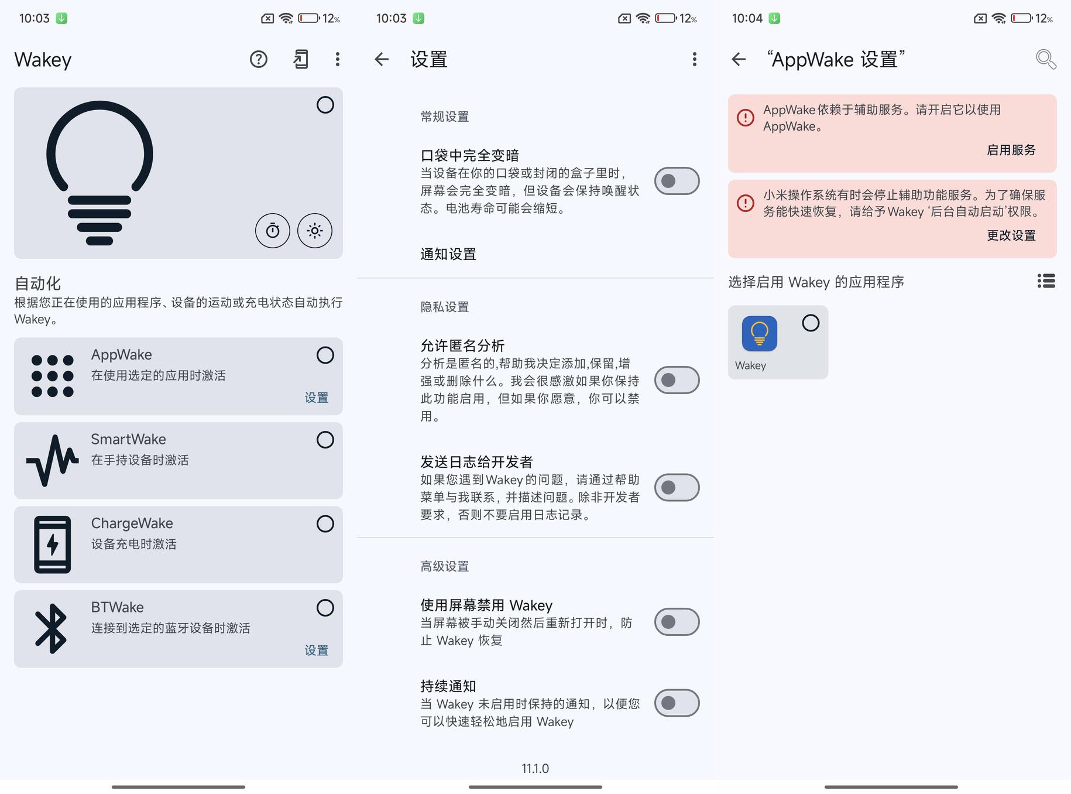The image size is (1071, 794).
Task: Open overflow menu on 设置 screen
Action: tap(694, 59)
